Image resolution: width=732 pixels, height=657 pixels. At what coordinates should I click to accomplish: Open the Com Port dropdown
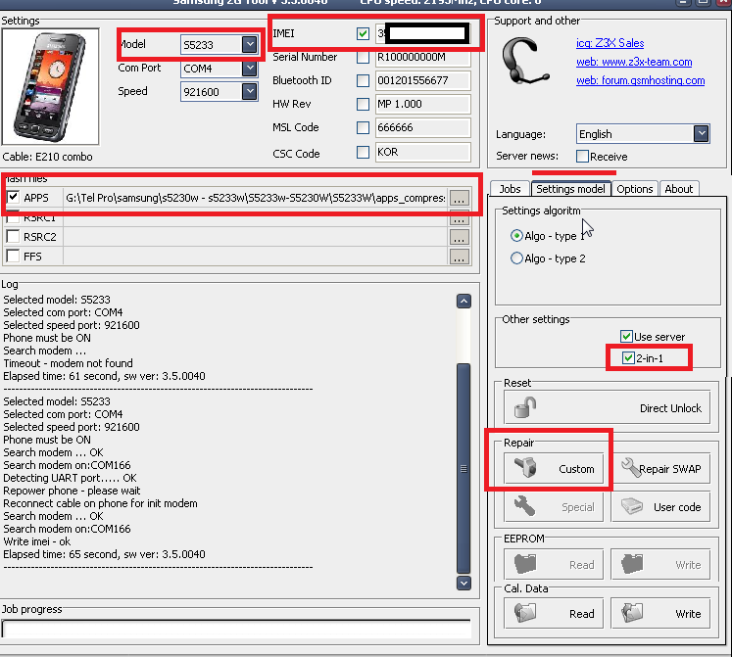coord(250,69)
